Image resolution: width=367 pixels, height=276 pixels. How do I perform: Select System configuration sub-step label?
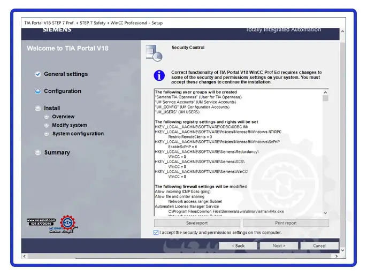pos(78,134)
